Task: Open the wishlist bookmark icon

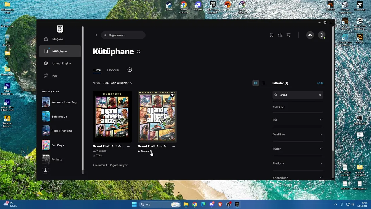Action: tap(272, 35)
